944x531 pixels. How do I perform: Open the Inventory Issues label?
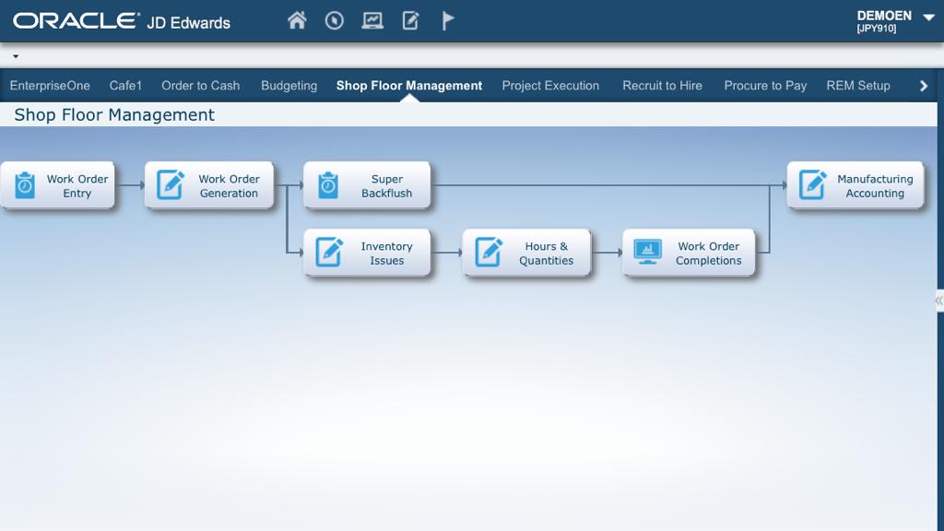tap(386, 254)
